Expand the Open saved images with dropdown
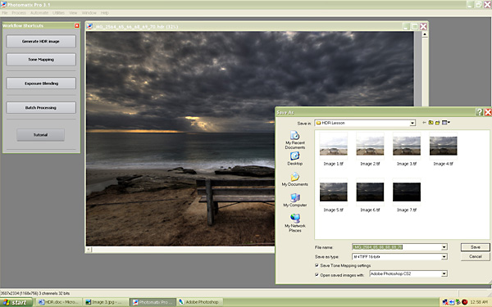The height and width of the screenshot is (307, 492). click(444, 273)
